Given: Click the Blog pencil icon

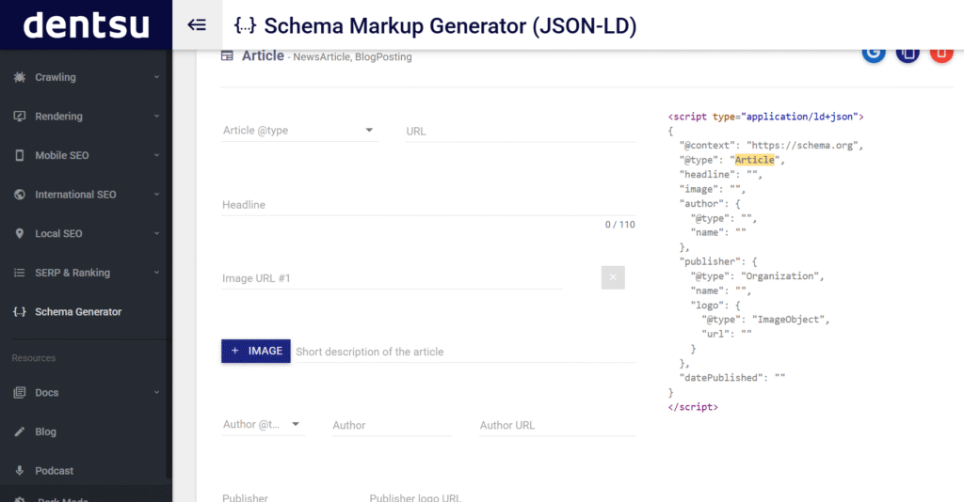Looking at the screenshot, I should (20, 431).
